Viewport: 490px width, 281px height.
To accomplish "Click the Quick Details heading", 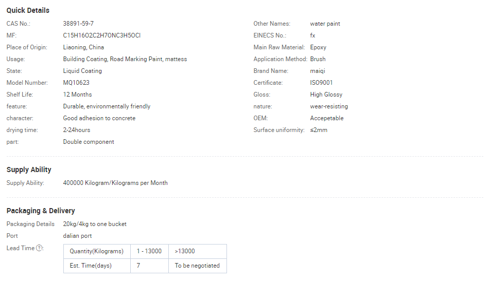I will [x=28, y=10].
